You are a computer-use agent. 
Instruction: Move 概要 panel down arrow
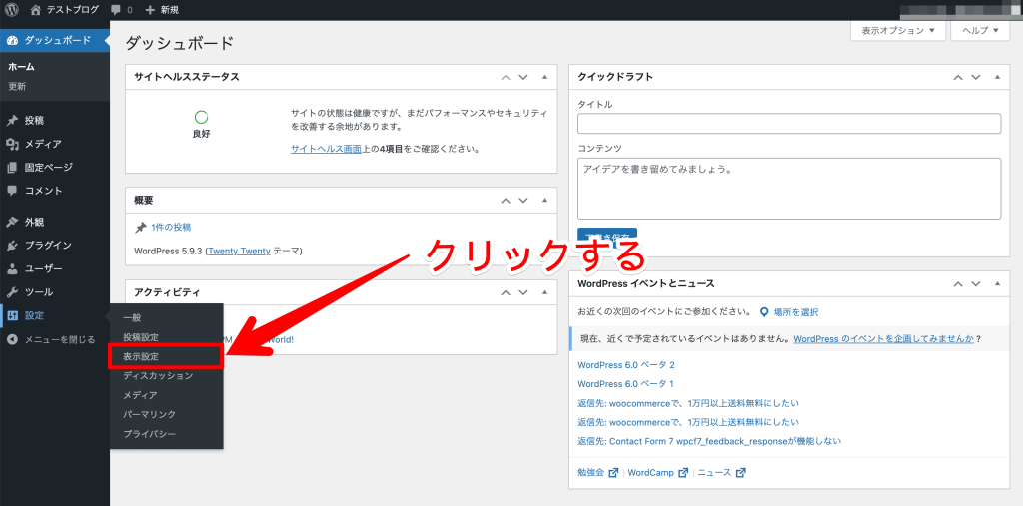(x=522, y=201)
